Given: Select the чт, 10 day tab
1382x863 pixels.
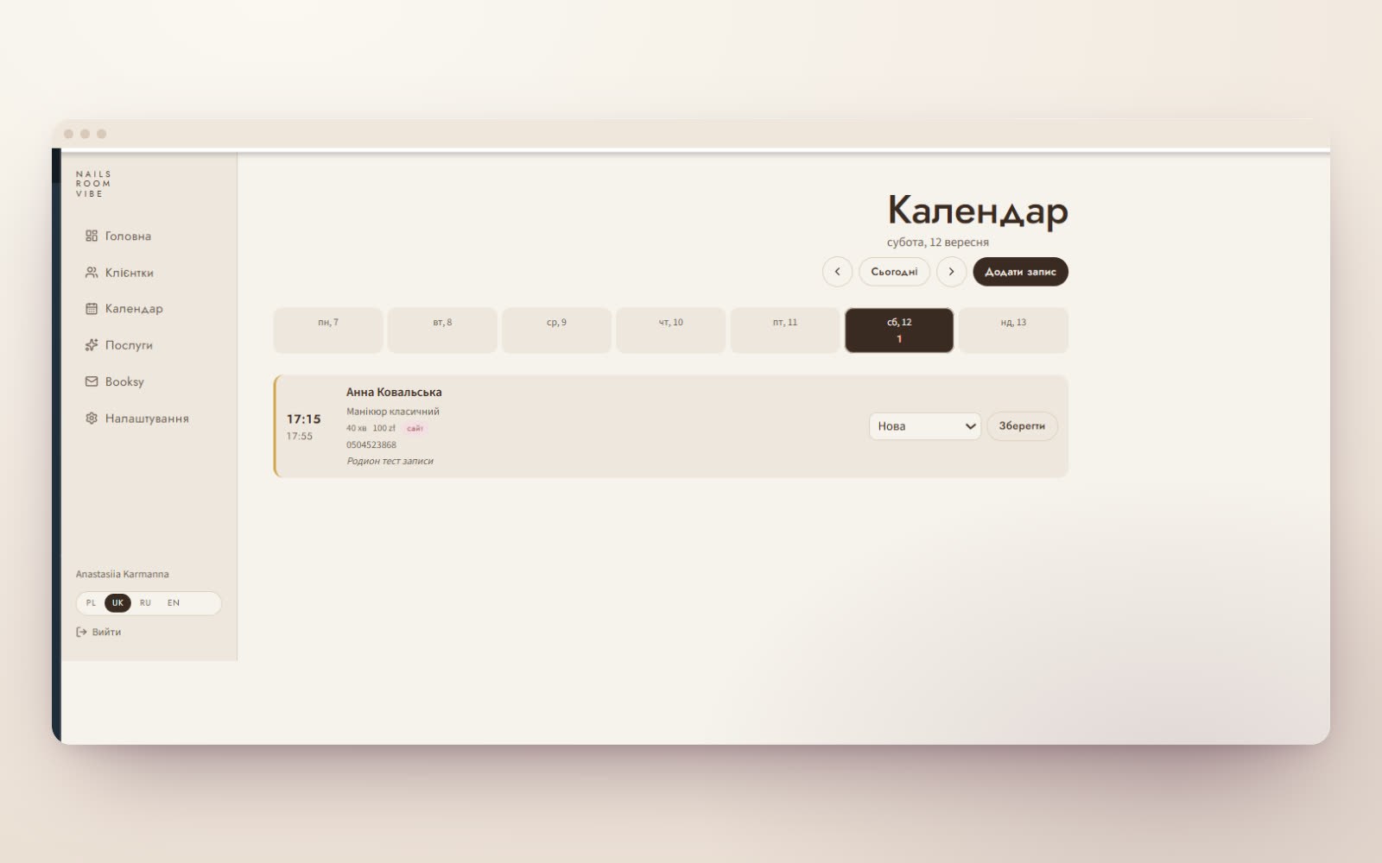Looking at the screenshot, I should (x=670, y=331).
